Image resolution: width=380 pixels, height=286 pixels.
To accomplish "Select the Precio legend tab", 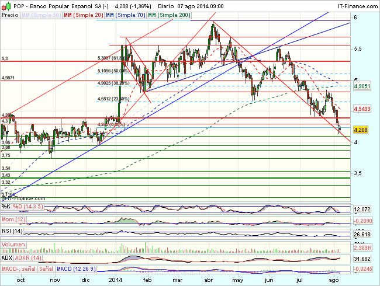I will click(x=10, y=15).
